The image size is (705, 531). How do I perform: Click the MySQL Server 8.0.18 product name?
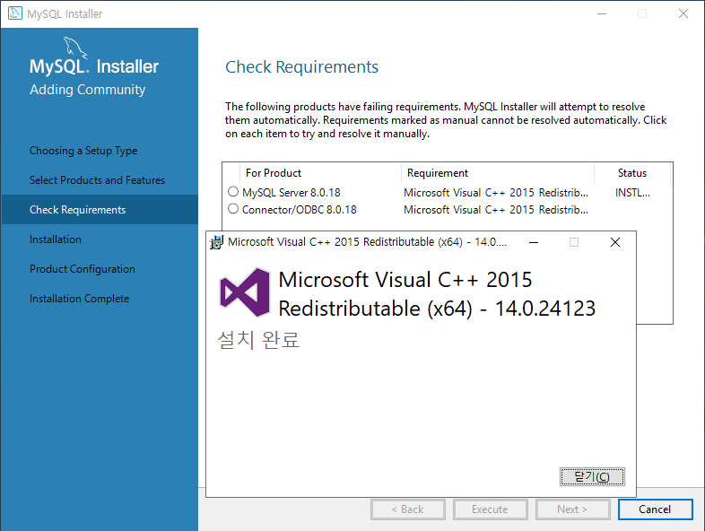[x=292, y=193]
